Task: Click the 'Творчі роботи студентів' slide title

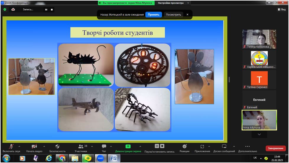Action: tap(118, 32)
